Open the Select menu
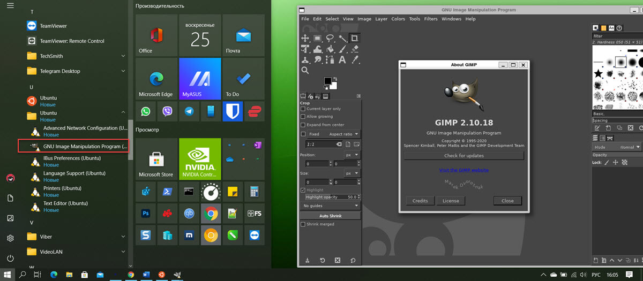 pyautogui.click(x=332, y=19)
